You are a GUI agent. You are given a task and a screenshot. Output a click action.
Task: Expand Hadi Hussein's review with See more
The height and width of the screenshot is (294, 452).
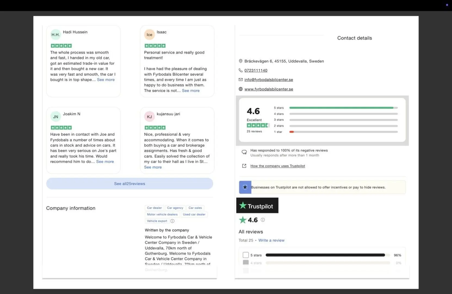tap(106, 80)
